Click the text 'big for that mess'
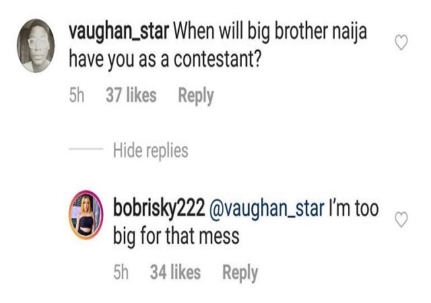431x303 pixels. click(176, 236)
